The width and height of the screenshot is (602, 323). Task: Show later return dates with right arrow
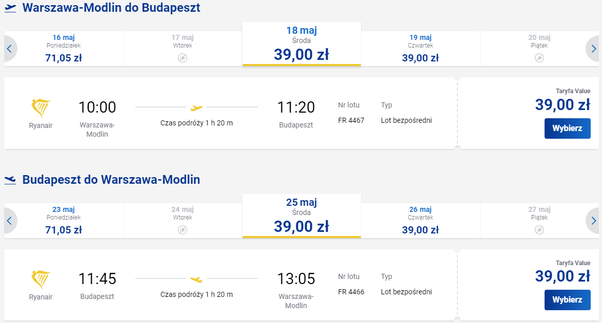[x=593, y=221]
